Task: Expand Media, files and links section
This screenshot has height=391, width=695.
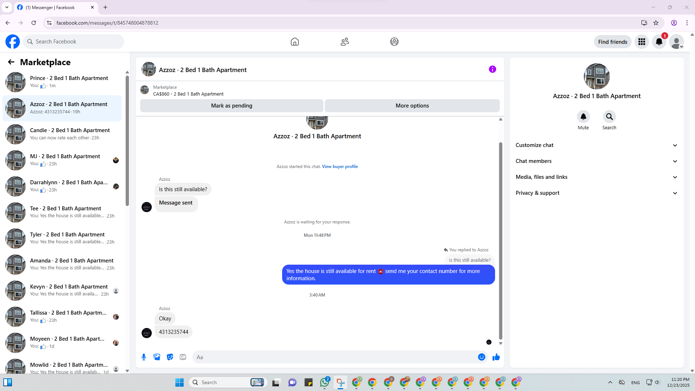Action: [596, 177]
